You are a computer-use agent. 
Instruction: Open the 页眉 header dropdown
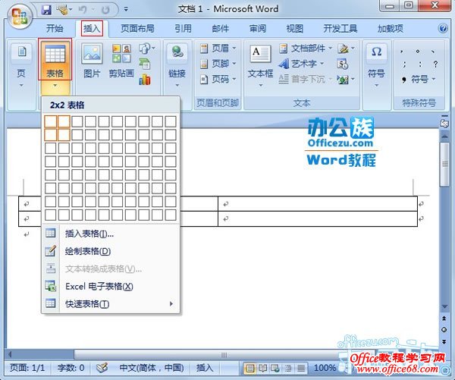(218, 49)
